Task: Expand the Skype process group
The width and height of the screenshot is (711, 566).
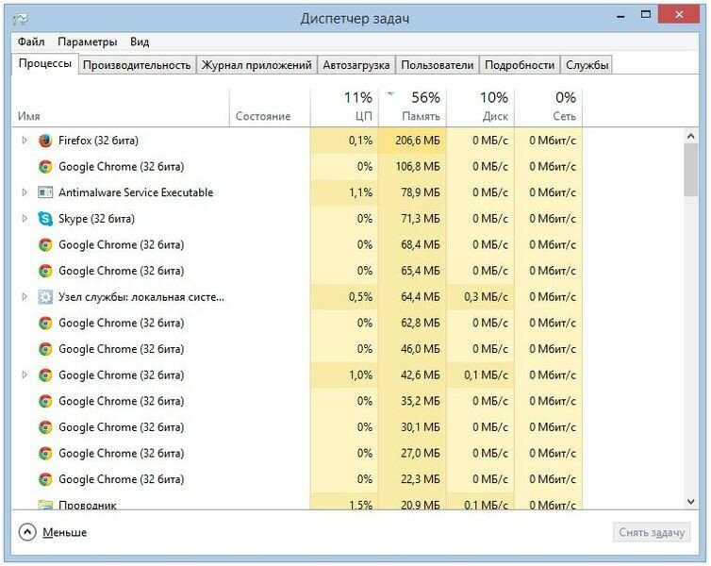Action: [x=25, y=219]
